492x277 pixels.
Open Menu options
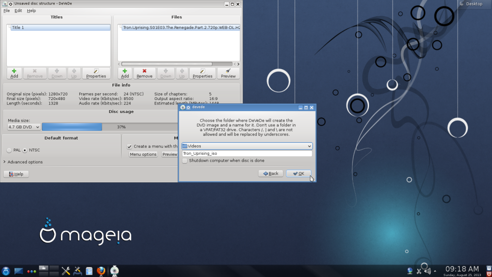point(143,154)
